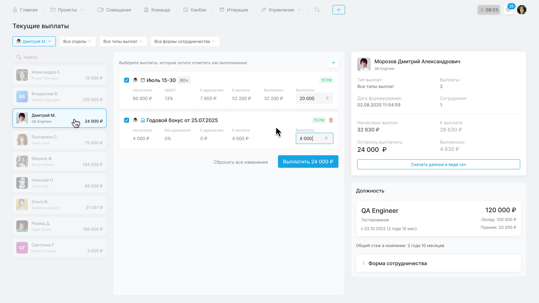The image size is (539, 303).
Task: Open the Все отделы filter dropdown
Action: pos(77,41)
